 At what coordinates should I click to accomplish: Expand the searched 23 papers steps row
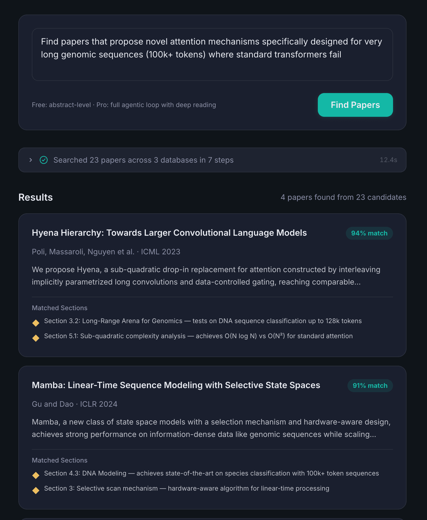pos(30,160)
